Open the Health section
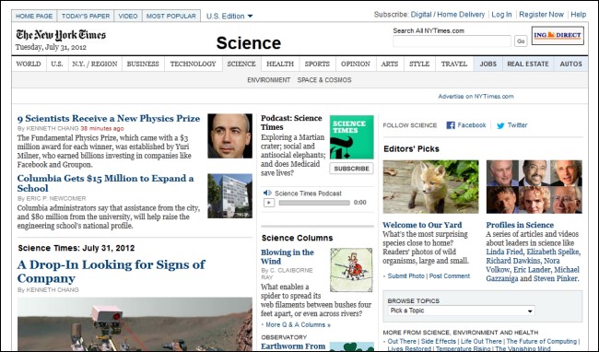Image resolution: width=599 pixels, height=352 pixels. point(280,64)
